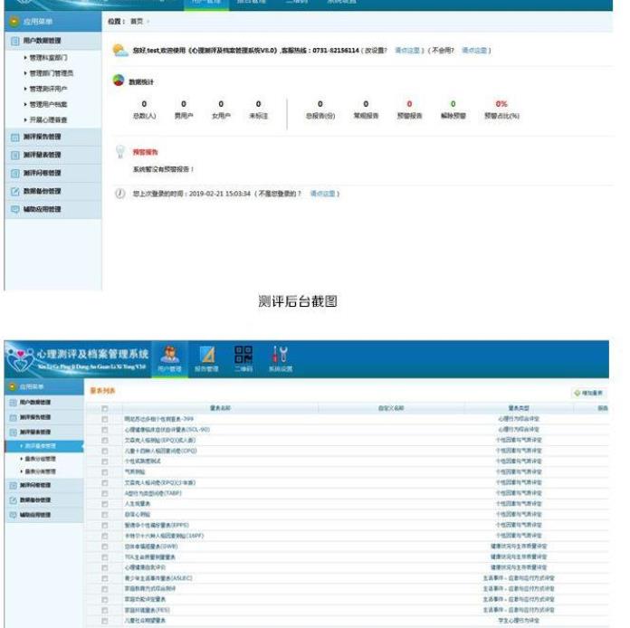Check the box for the SCL-90 scale row
This screenshot has width=630, height=628.
(104, 430)
